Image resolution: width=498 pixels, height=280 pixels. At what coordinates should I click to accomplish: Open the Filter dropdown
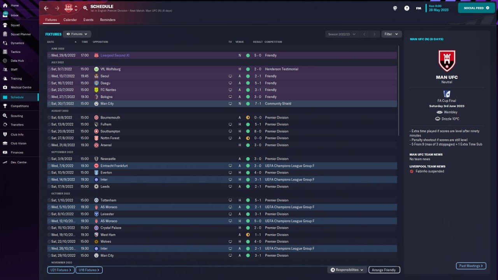click(391, 34)
